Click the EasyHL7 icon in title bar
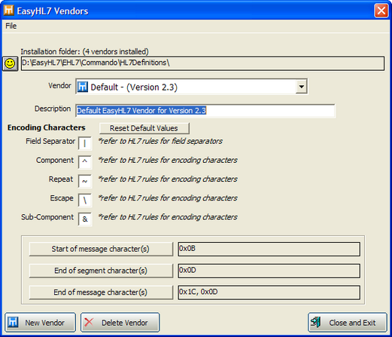This screenshot has width=392, height=337. point(9,11)
